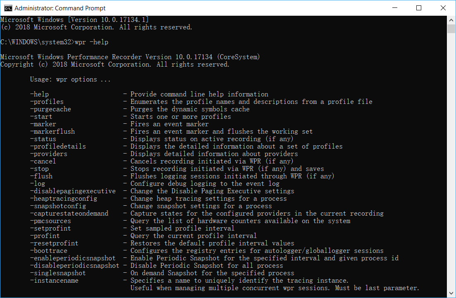The width and height of the screenshot is (456, 298).
Task: Select the '-instancename' option text
Action: (54, 281)
